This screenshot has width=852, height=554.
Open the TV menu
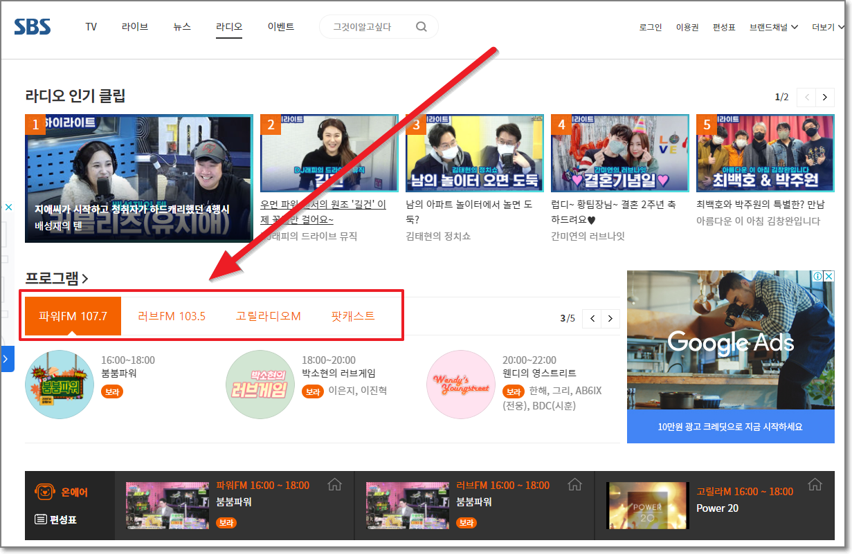[91, 27]
